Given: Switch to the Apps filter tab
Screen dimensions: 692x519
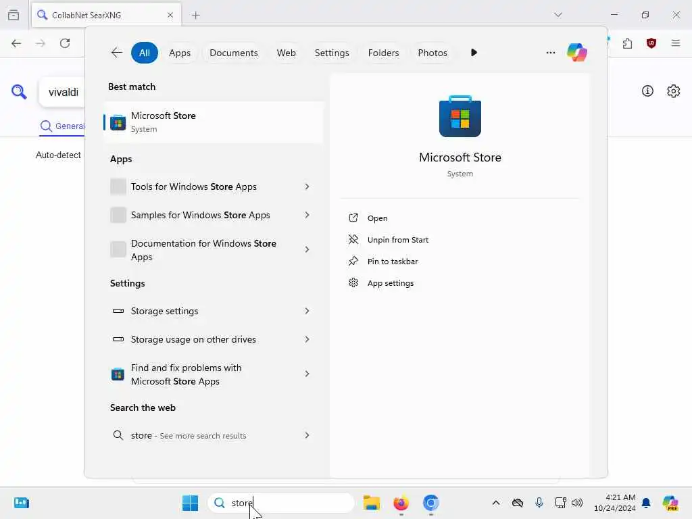Looking at the screenshot, I should click(180, 53).
